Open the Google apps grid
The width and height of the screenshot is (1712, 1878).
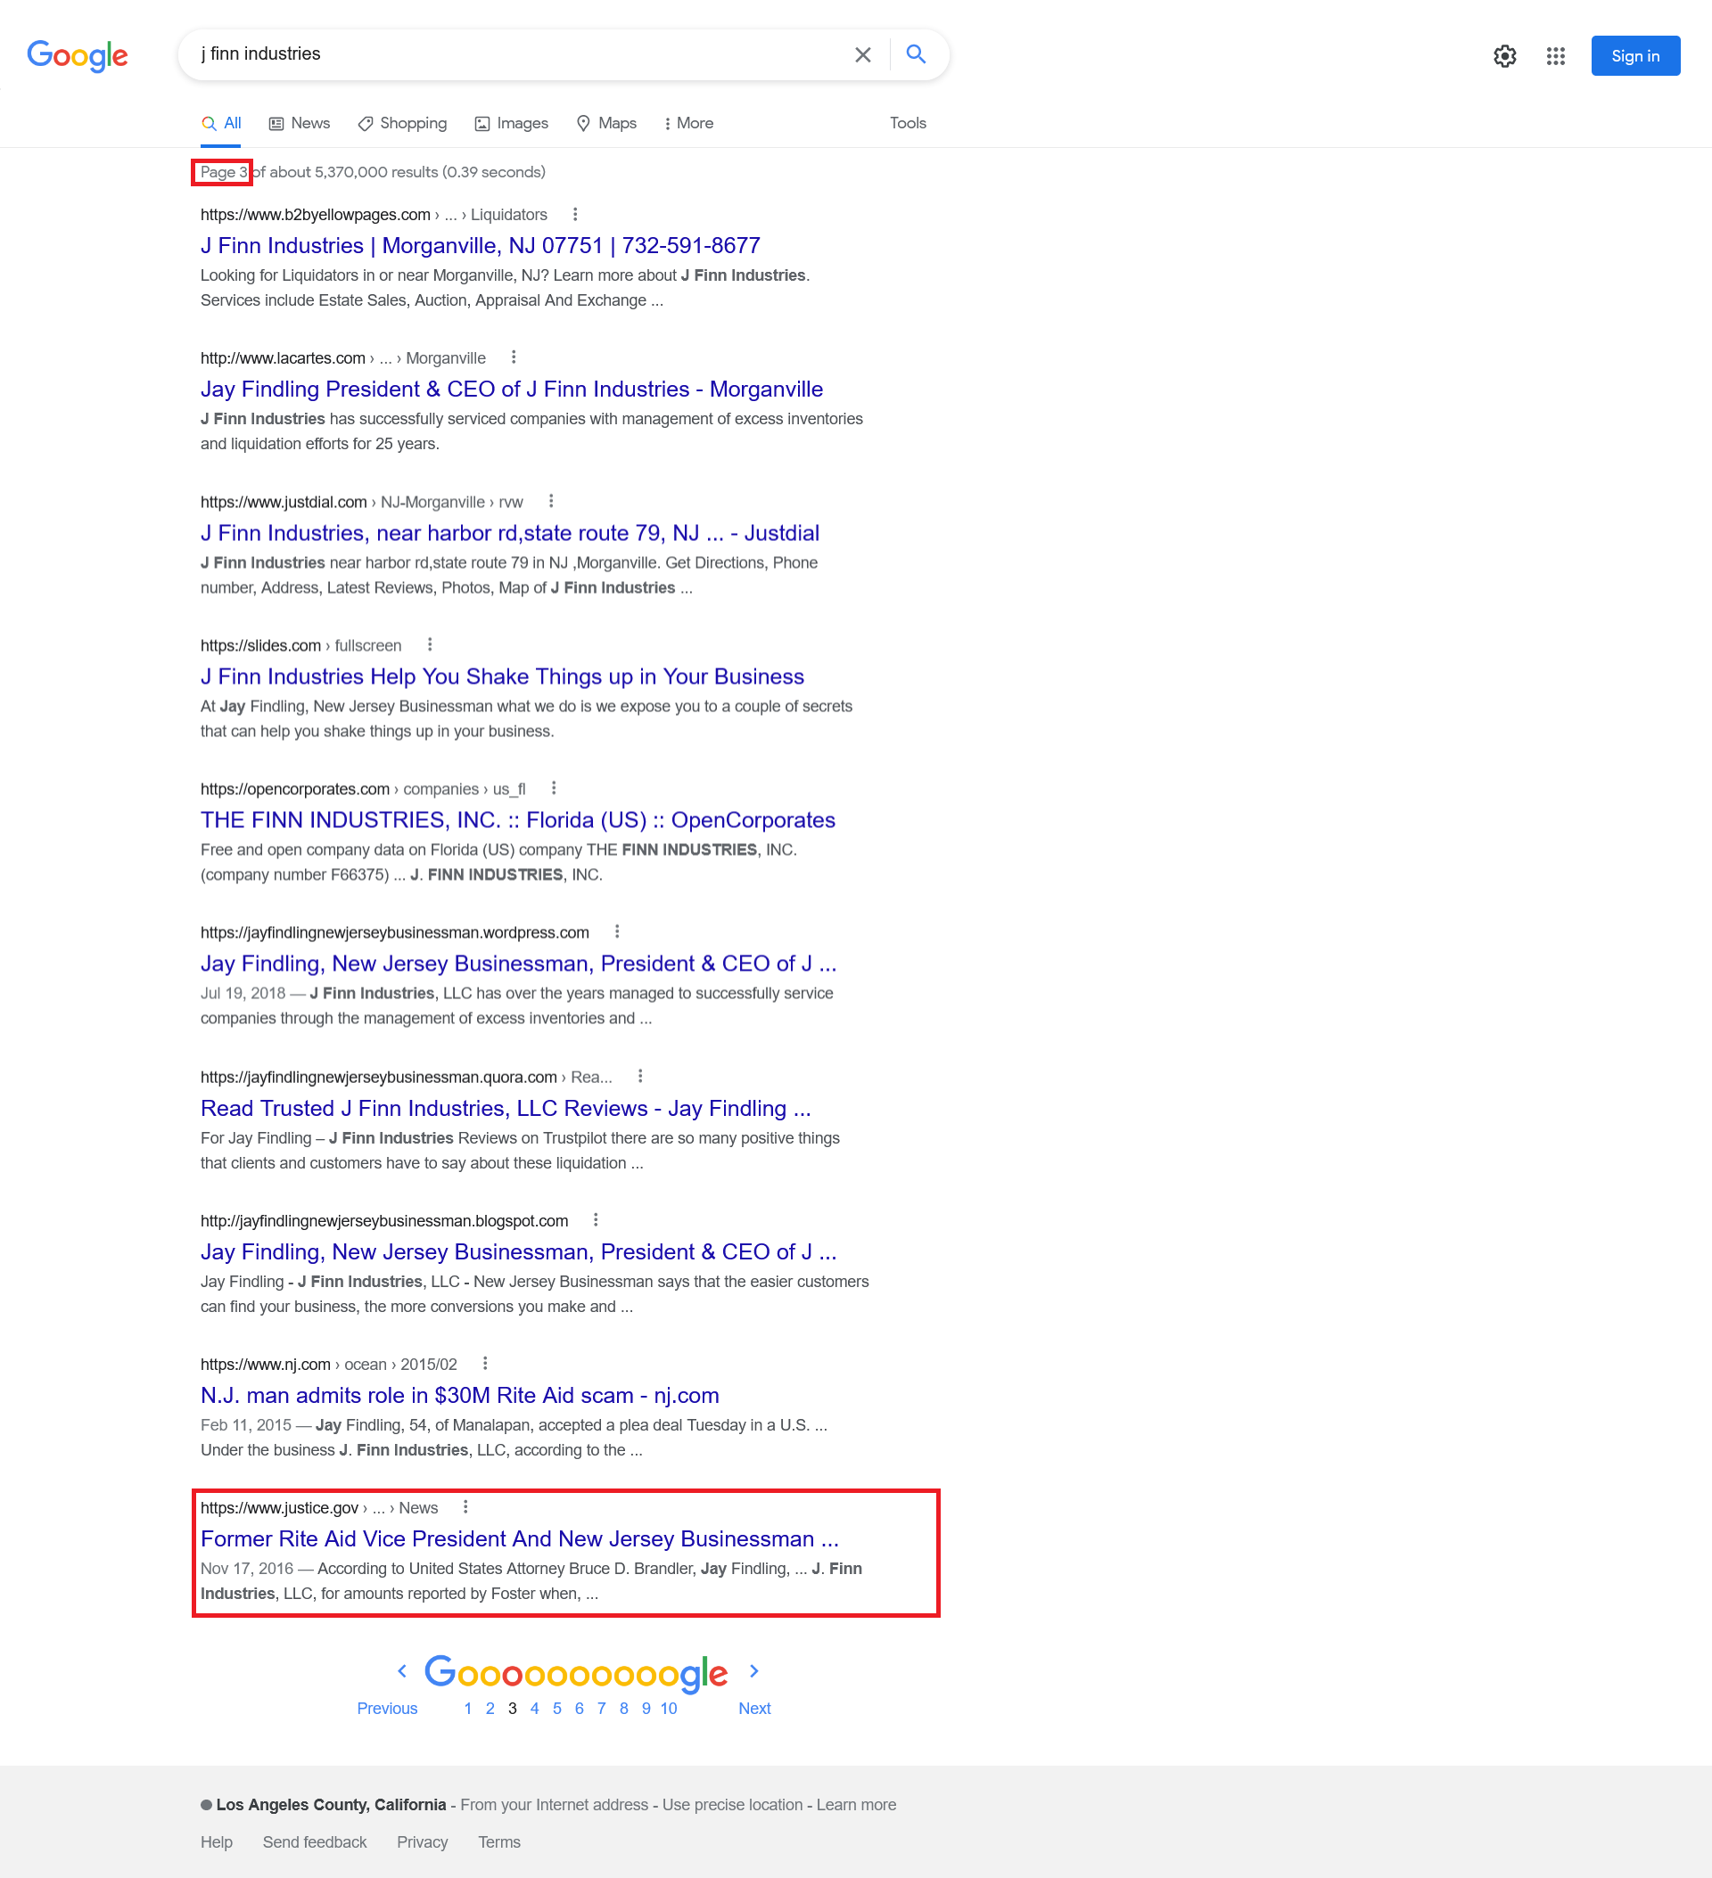[1554, 56]
